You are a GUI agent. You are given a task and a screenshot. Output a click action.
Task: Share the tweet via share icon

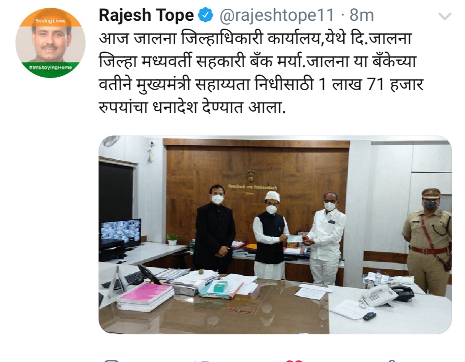coord(392,361)
